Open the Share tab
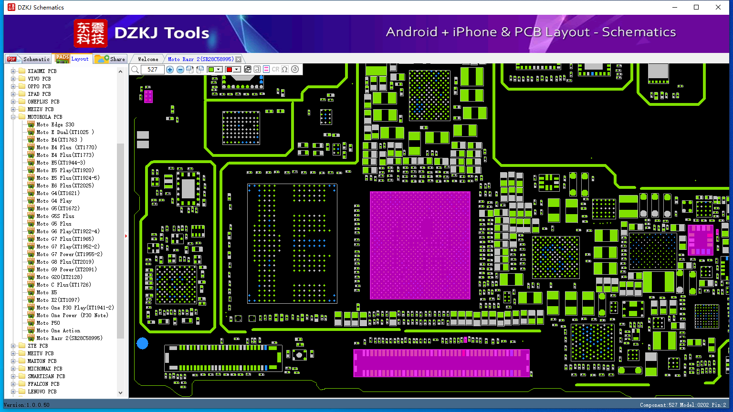 110,59
